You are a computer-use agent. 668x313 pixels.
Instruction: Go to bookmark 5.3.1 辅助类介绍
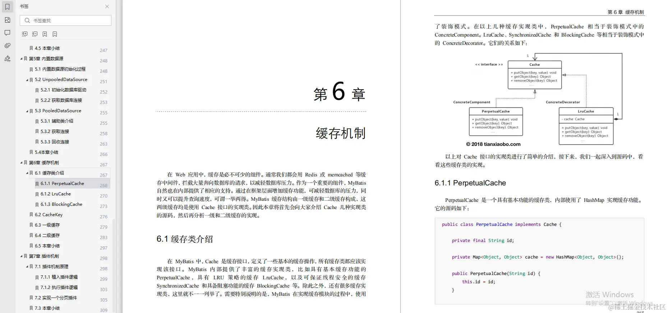(x=57, y=121)
